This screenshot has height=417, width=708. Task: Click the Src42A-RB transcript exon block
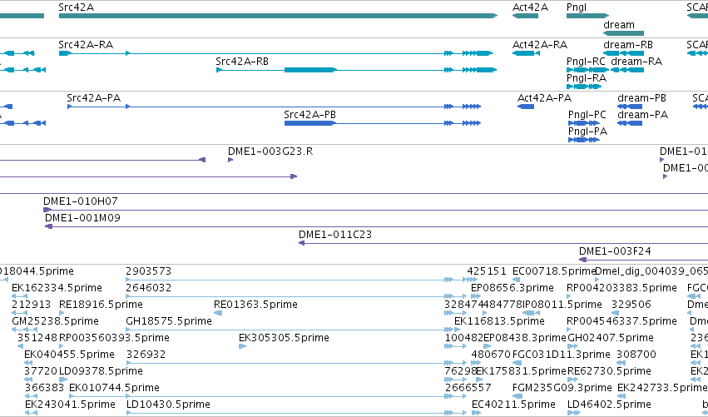coord(310,70)
